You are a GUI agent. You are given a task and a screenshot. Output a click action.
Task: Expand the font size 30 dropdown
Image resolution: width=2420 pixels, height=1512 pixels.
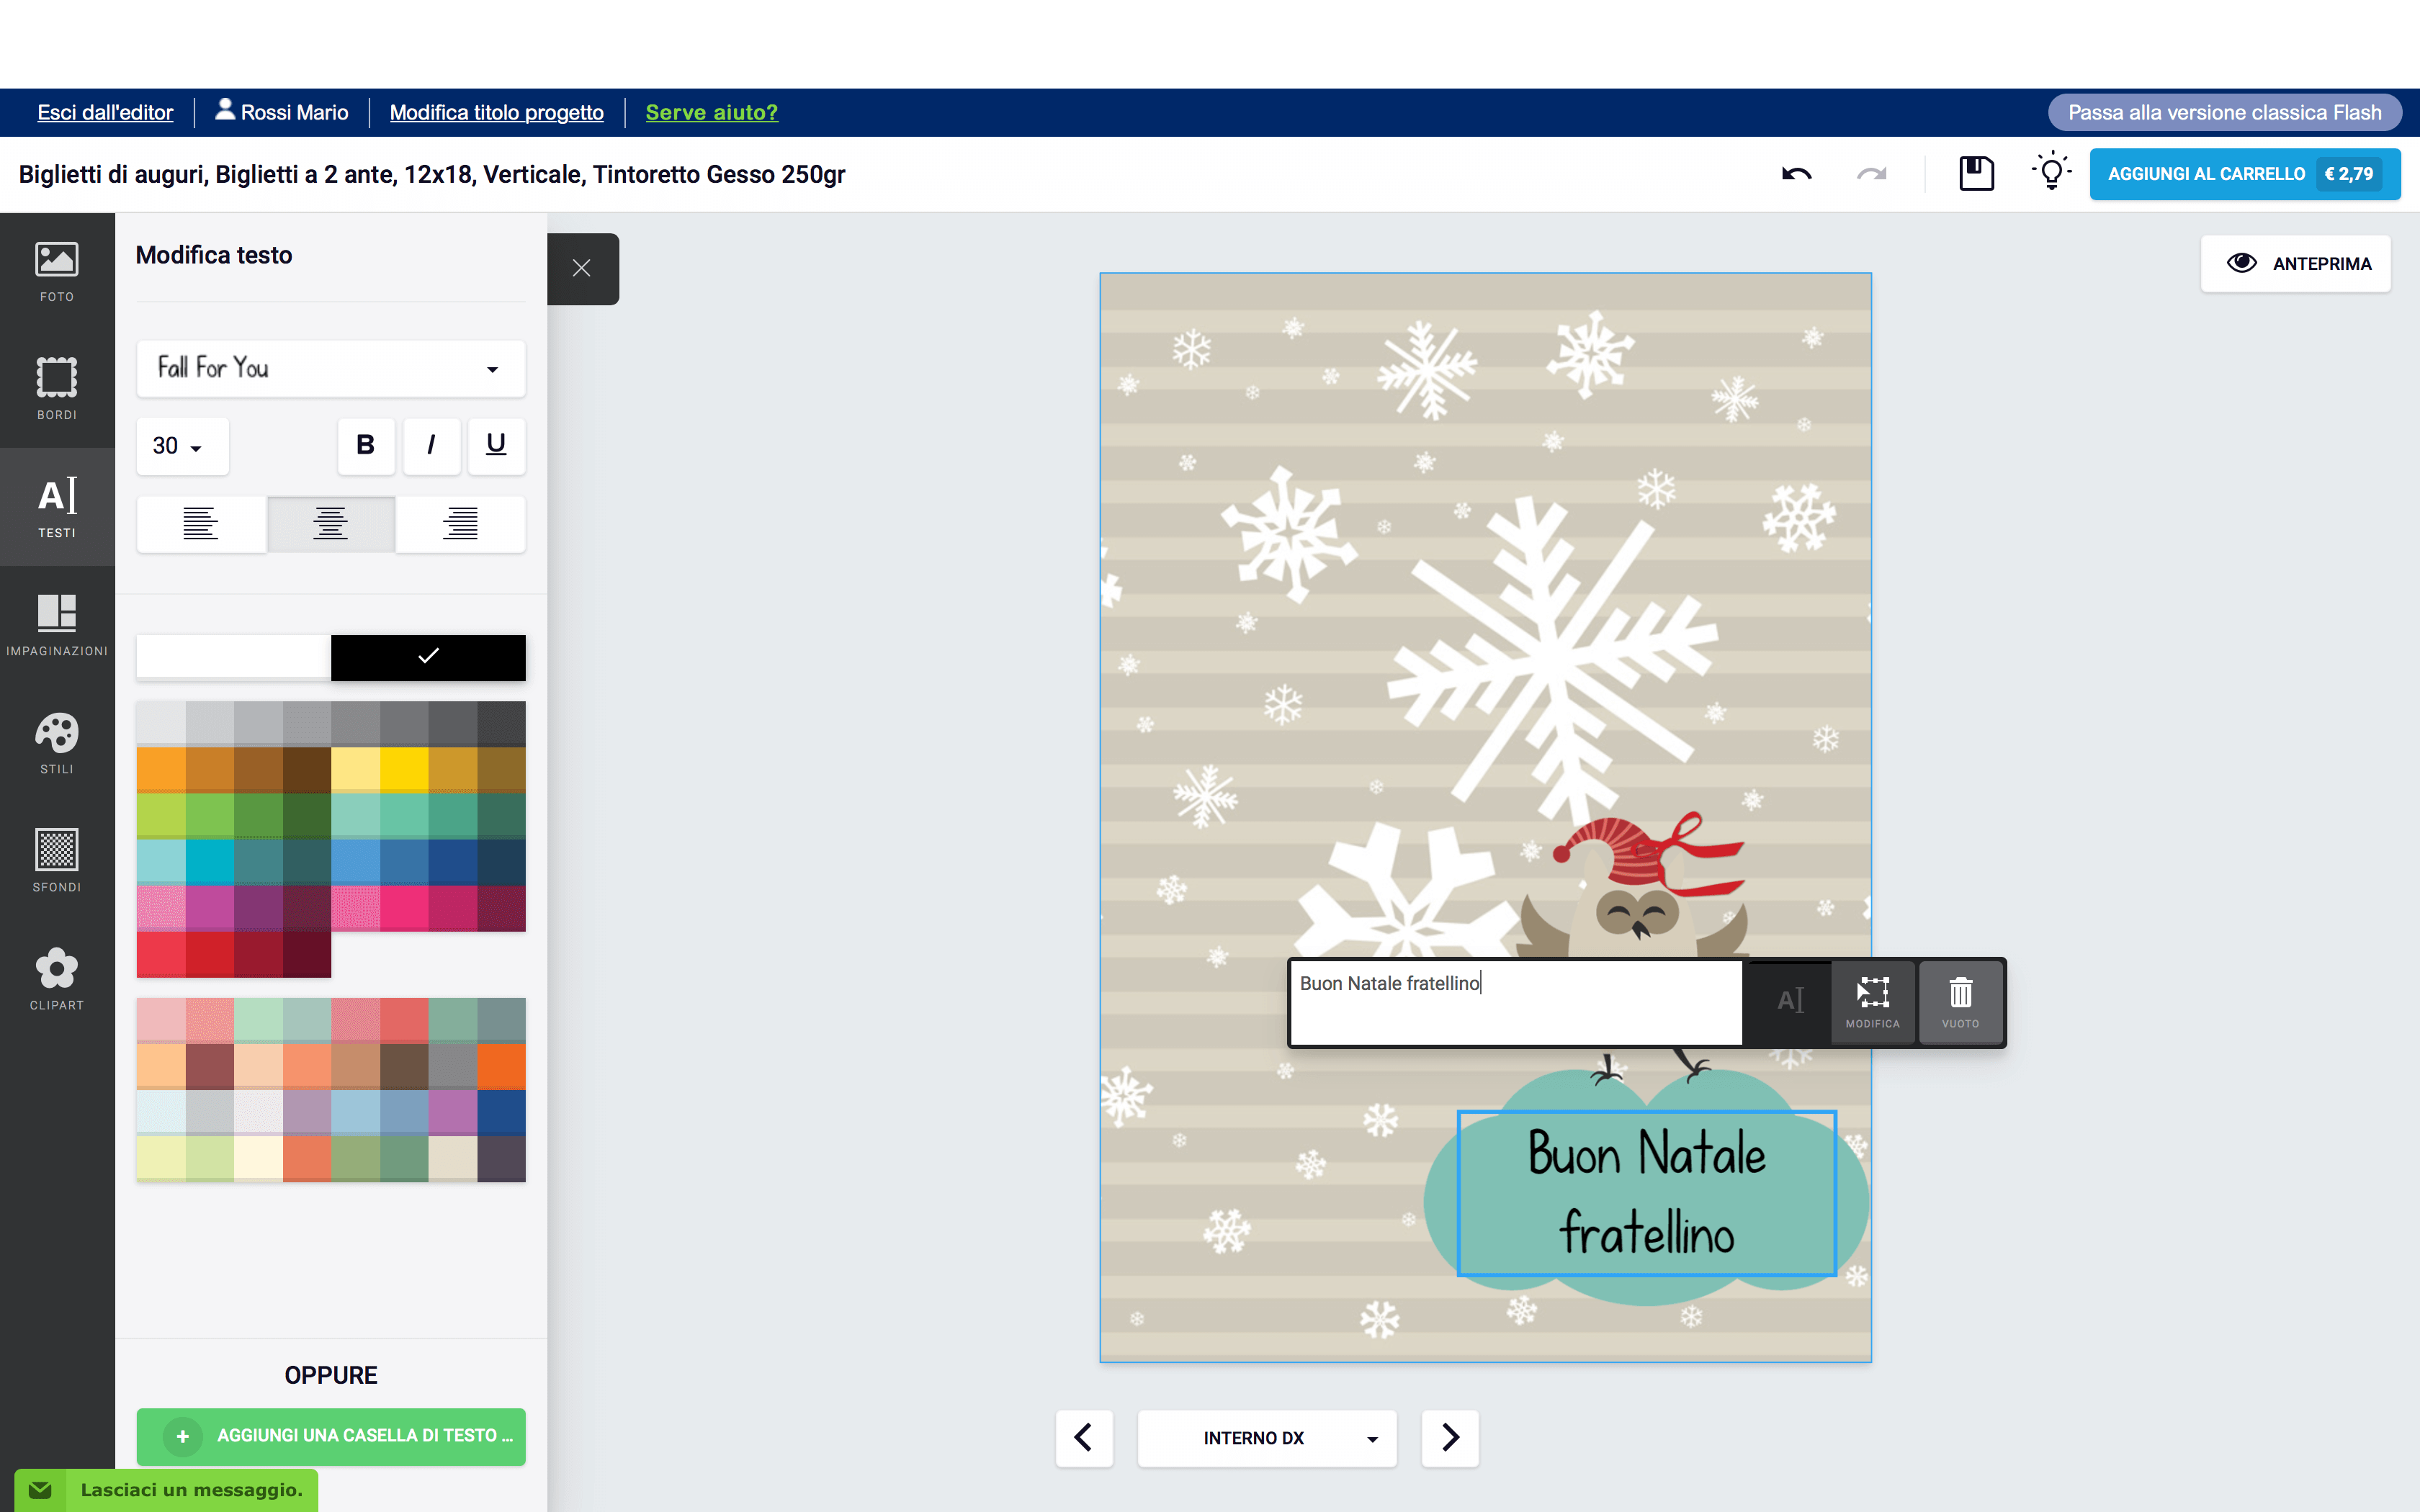point(182,446)
